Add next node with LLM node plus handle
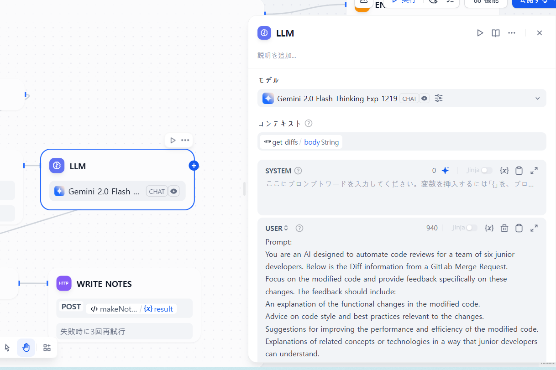 (x=194, y=166)
